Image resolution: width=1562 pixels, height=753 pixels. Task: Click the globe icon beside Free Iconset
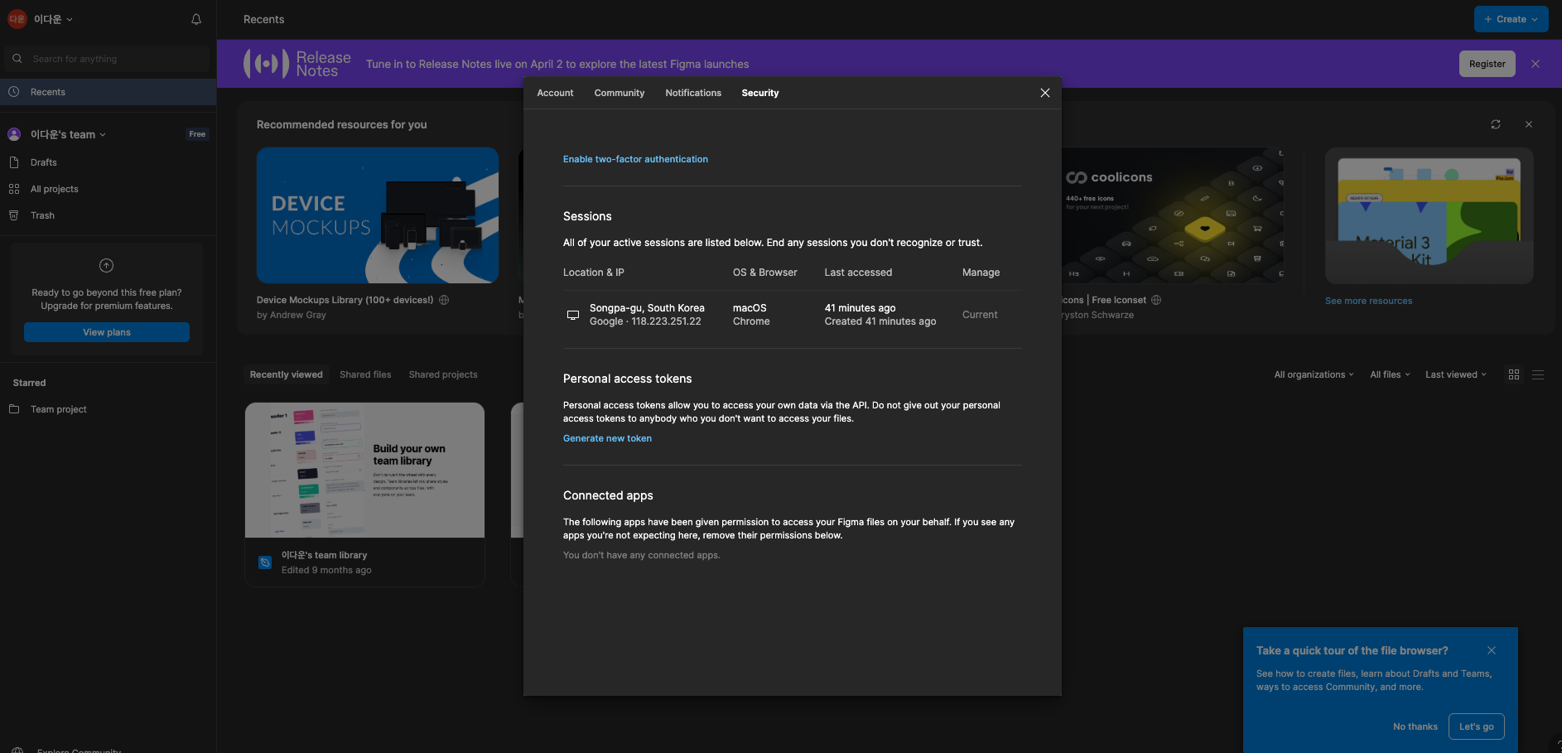pyautogui.click(x=1156, y=300)
